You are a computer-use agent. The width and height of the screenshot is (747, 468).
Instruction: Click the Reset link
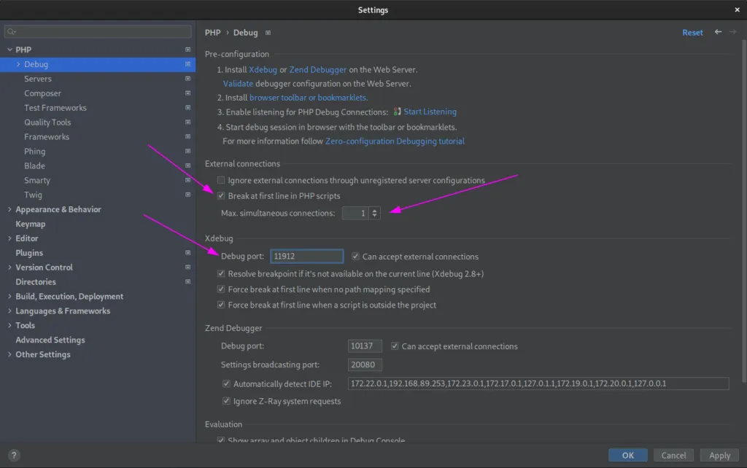pyautogui.click(x=692, y=32)
